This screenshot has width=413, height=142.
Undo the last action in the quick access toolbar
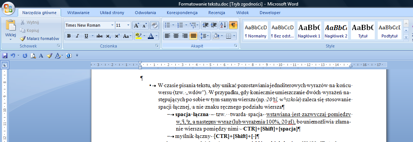pos(13,56)
